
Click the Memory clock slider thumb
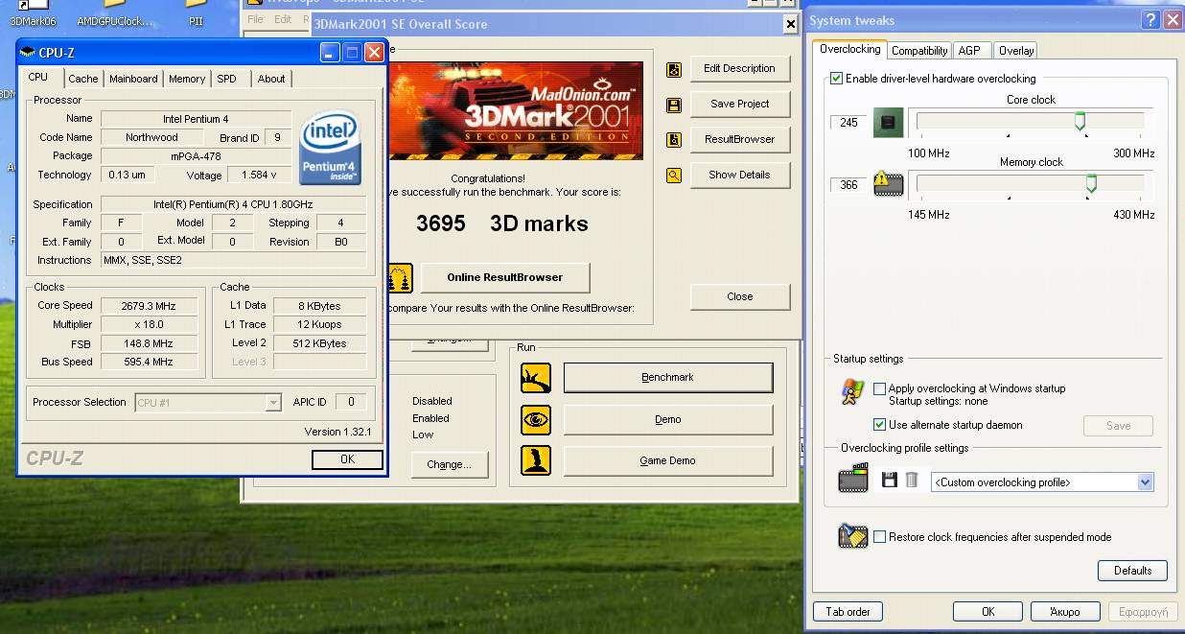tap(1090, 183)
